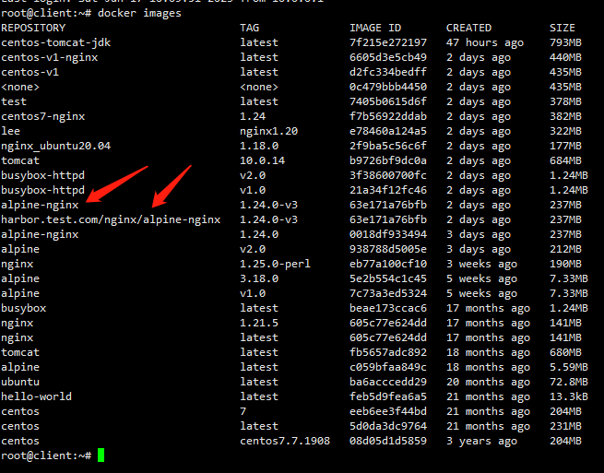
Task: Click the nginx_ubuntu20.04 repository name
Action: [x=56, y=146]
